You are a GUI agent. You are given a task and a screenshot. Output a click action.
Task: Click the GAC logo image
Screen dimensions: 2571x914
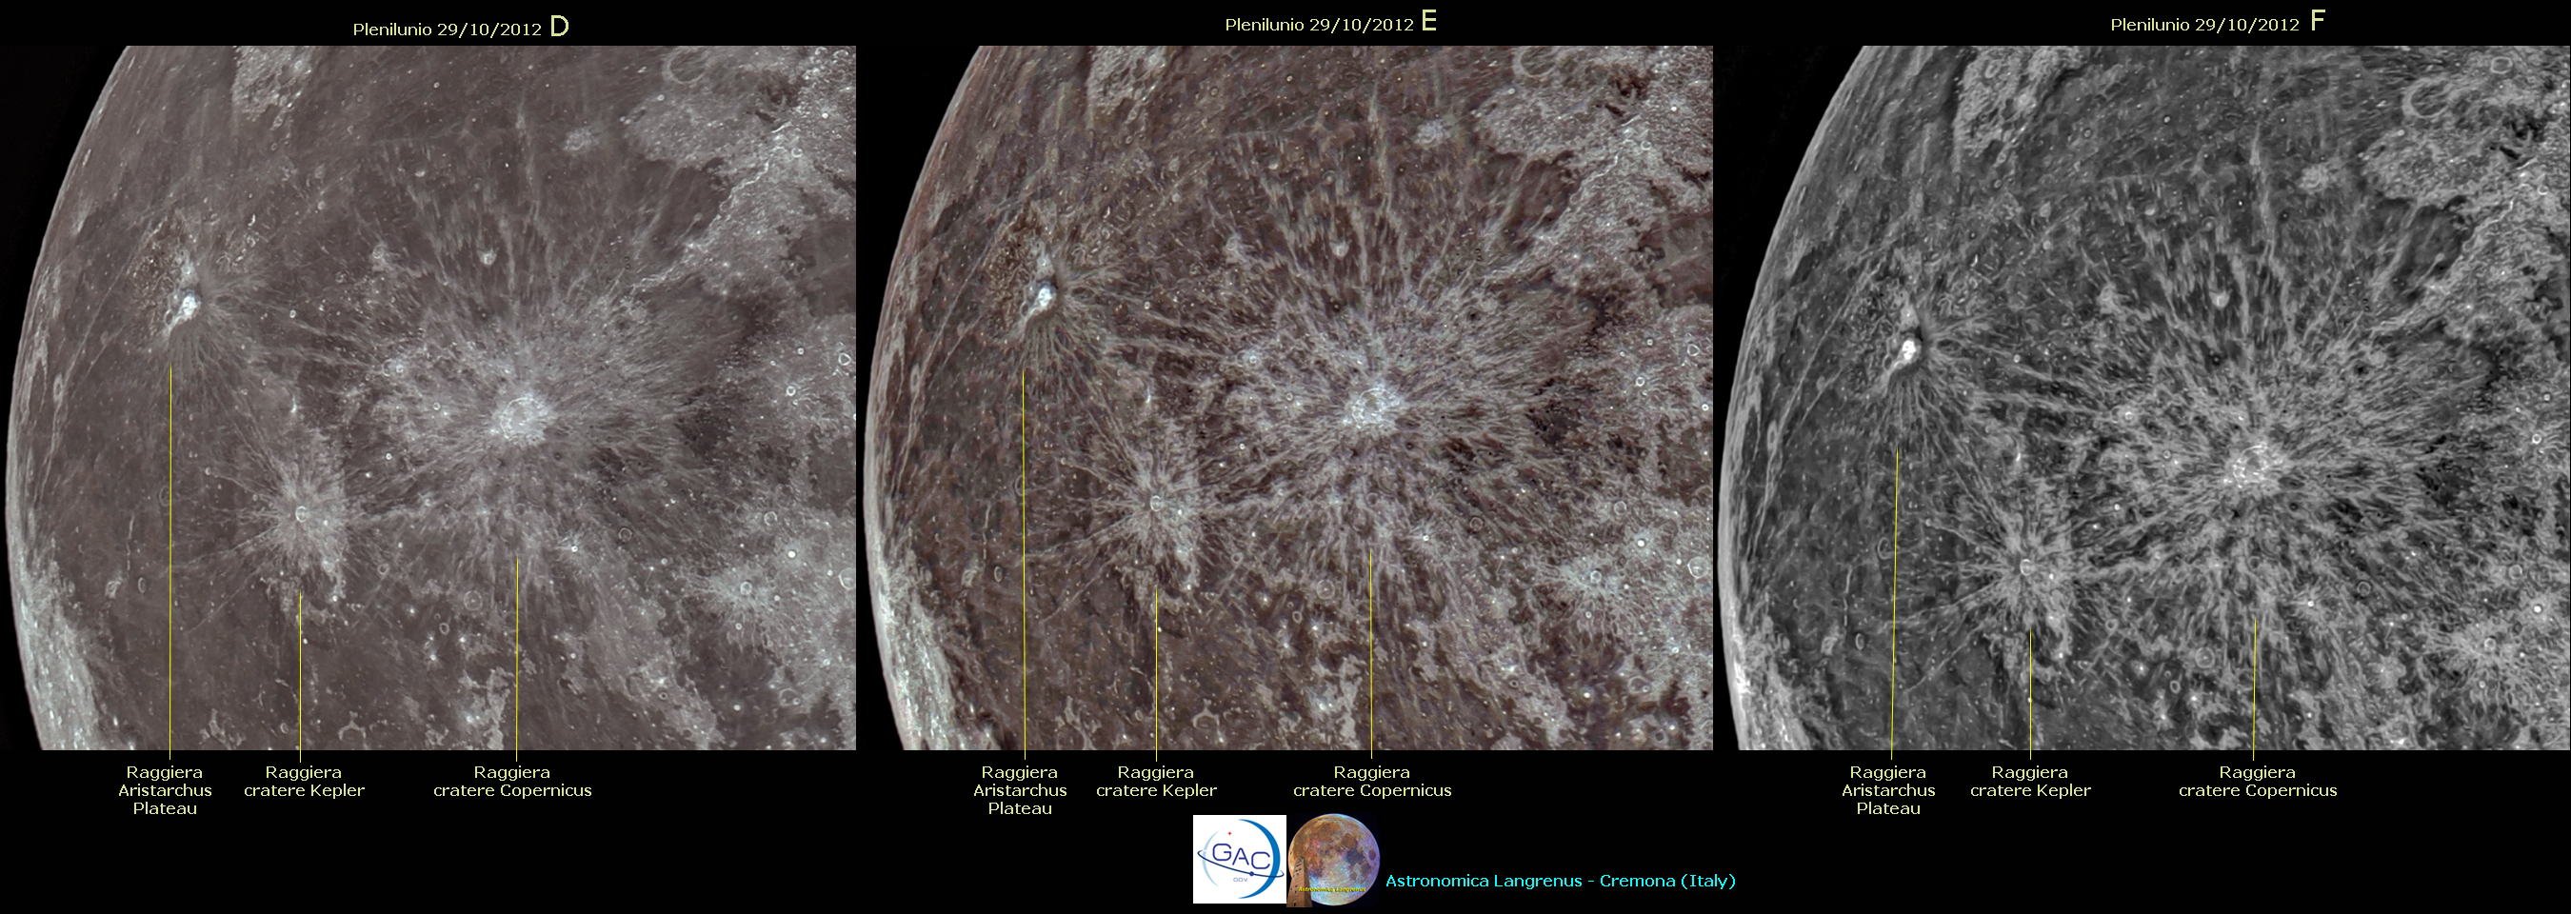tap(1239, 859)
